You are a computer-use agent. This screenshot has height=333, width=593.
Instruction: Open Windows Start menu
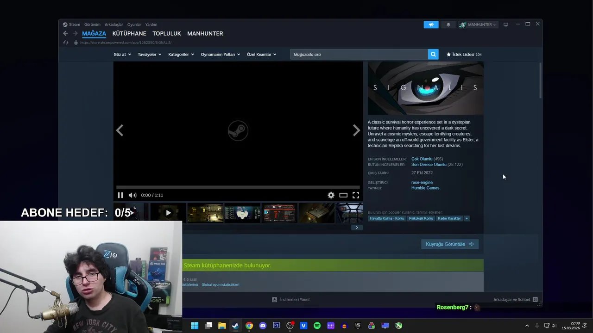pyautogui.click(x=195, y=326)
